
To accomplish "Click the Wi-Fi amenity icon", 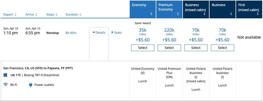I will 6,85.
